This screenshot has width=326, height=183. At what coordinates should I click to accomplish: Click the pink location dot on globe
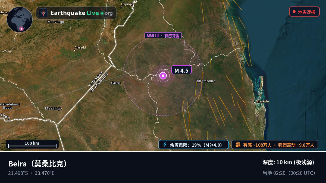pos(21,29)
